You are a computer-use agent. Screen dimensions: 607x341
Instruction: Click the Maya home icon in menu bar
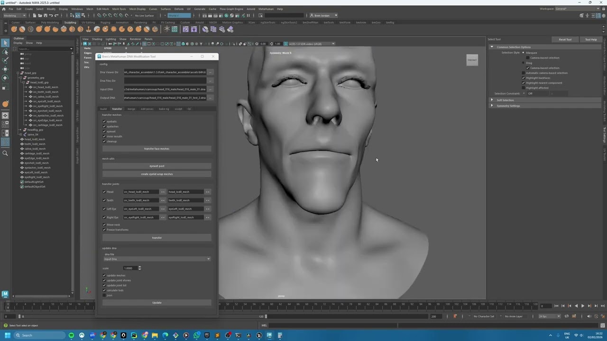pos(3,9)
